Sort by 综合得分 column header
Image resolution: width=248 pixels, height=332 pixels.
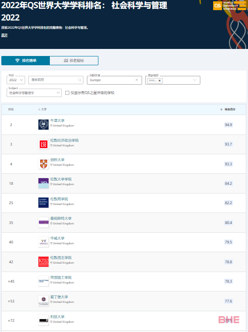(x=228, y=109)
